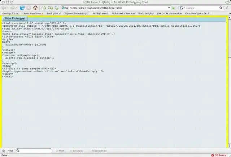Click the third toolbar extension icon beside address bar

pyautogui.click(x=57, y=8)
